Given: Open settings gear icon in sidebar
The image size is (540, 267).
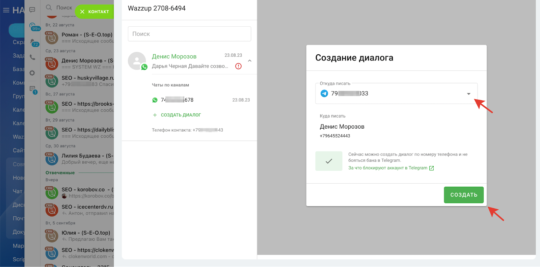Looking at the screenshot, I should [x=32, y=73].
